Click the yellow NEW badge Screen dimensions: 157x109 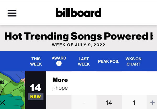[36, 97]
